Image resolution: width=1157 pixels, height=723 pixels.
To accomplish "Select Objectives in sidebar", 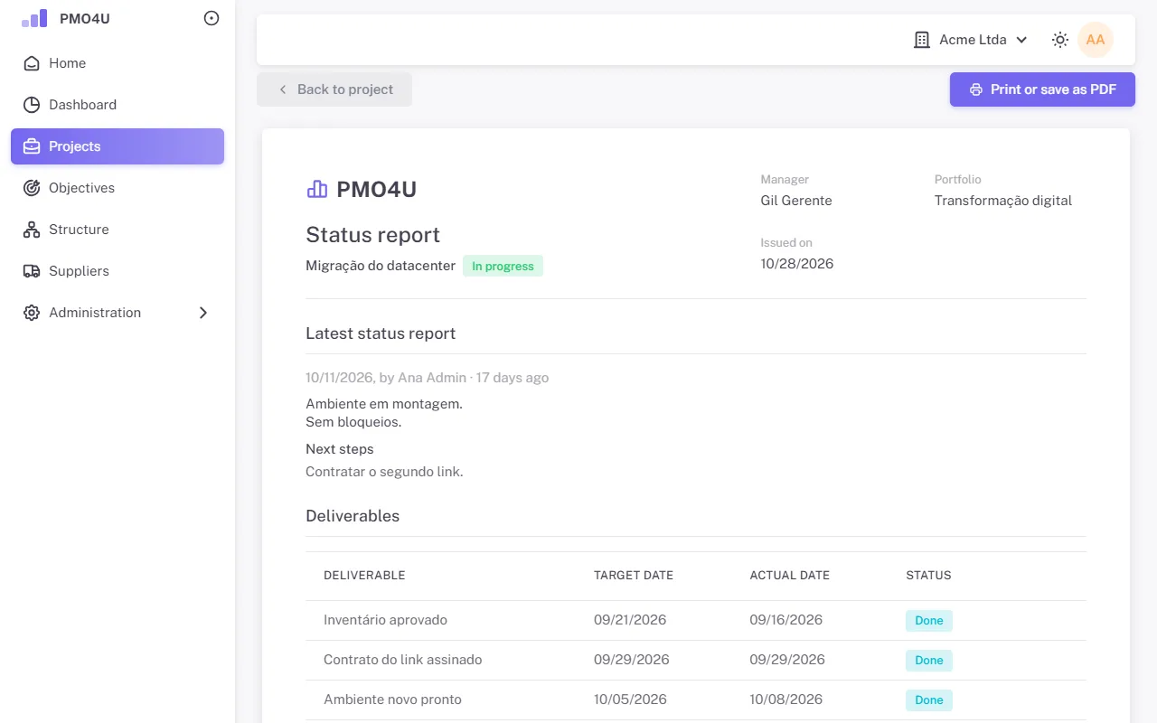I will [x=118, y=188].
